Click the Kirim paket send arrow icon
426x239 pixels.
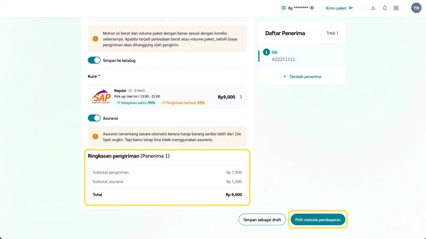coord(351,8)
